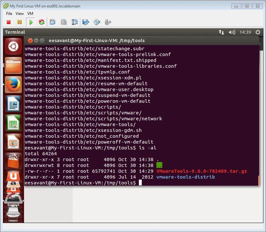The image size is (266, 232).
Task: Launch LibreOffice Impress from the launcher
Action: pyautogui.click(x=13, y=142)
